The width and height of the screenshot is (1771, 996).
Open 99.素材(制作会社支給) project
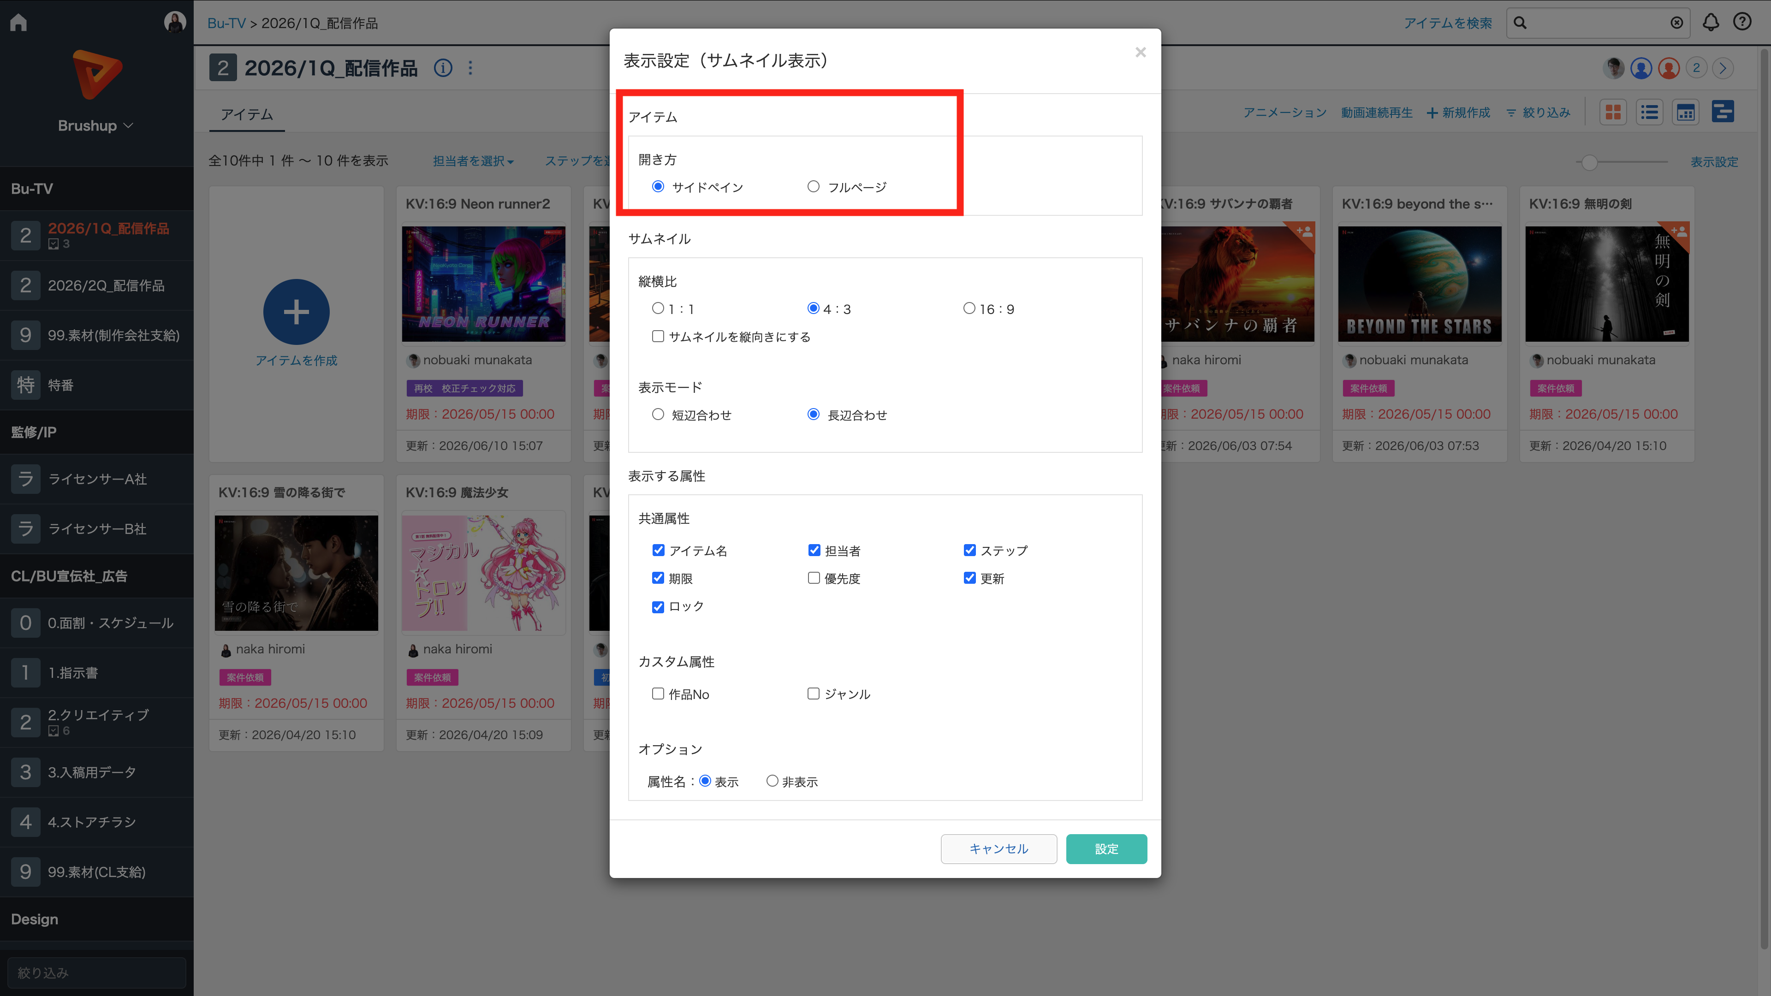96,335
